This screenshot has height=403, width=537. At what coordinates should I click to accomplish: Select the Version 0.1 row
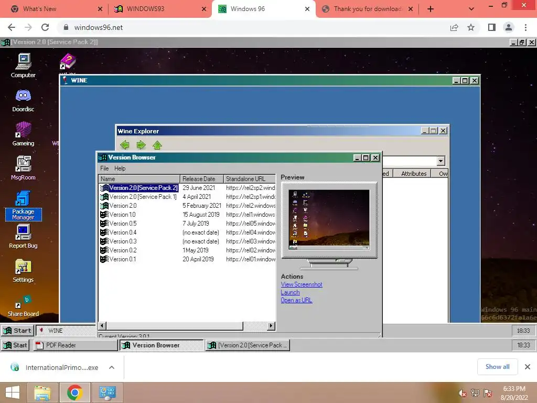(x=187, y=259)
